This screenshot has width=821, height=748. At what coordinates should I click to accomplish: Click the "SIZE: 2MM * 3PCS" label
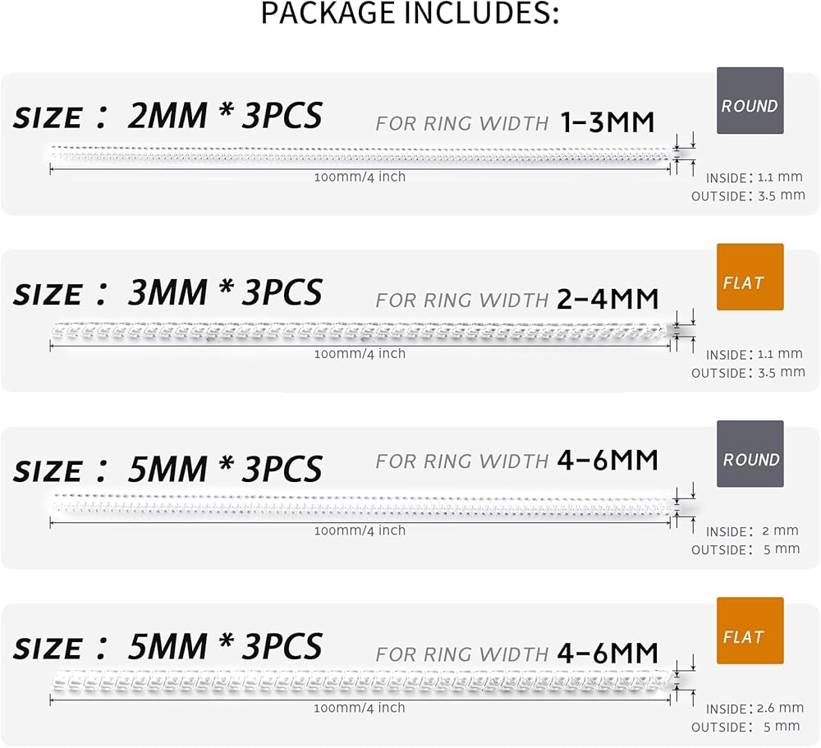pos(167,117)
